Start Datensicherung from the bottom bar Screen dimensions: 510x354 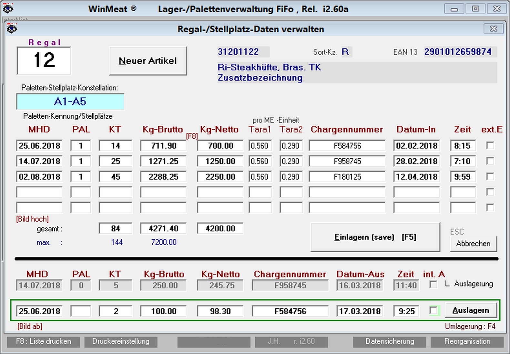tap(389, 341)
